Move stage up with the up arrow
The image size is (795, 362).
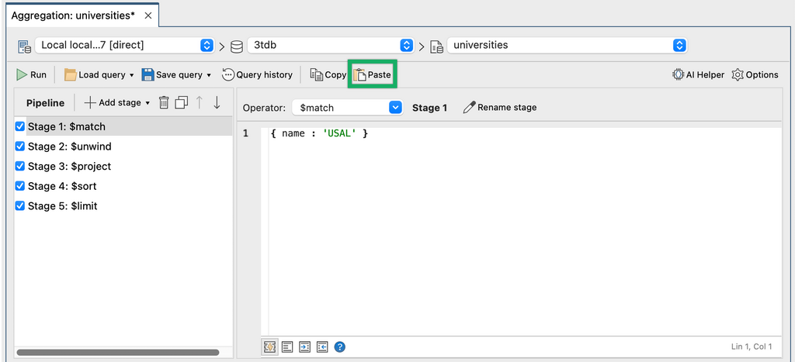[200, 102]
